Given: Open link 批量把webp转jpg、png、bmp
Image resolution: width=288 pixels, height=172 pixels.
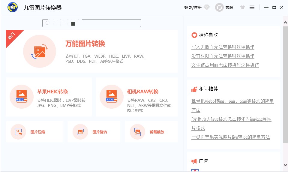Looking at the screenshot, I should pyautogui.click(x=232, y=105).
